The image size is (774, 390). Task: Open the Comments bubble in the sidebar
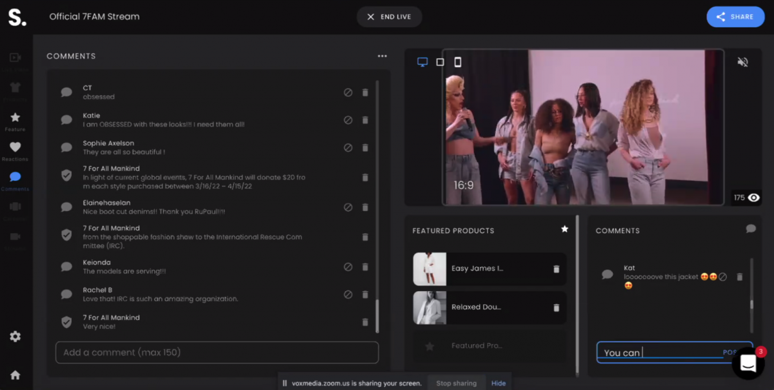click(15, 177)
